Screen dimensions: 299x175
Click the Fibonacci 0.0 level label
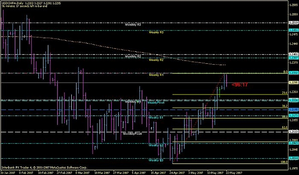pyautogui.click(x=286, y=72)
